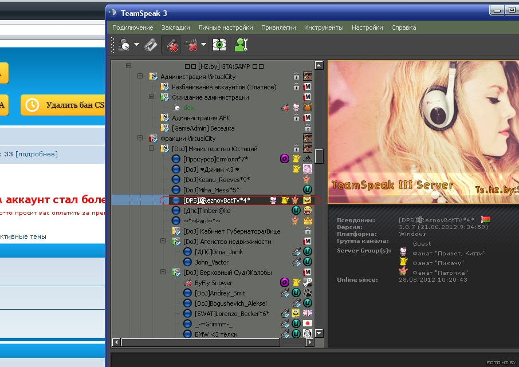Click the Patrick star badge on [DoJ]Keanu_Reeves*9* row
Screen dimensions: 519x367
[307, 180]
